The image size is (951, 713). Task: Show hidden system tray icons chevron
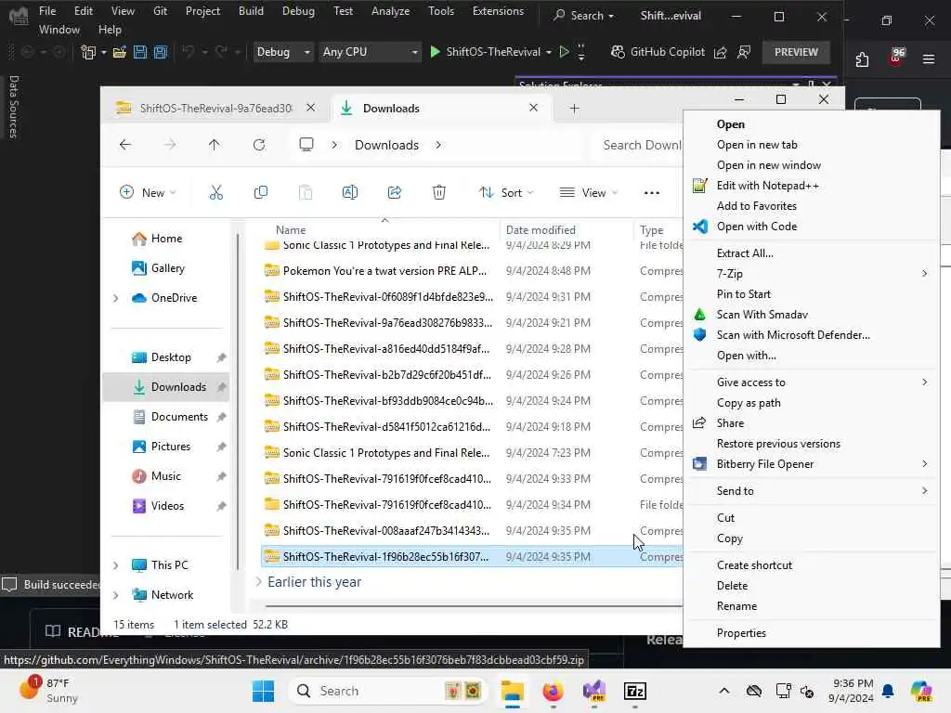click(x=724, y=691)
